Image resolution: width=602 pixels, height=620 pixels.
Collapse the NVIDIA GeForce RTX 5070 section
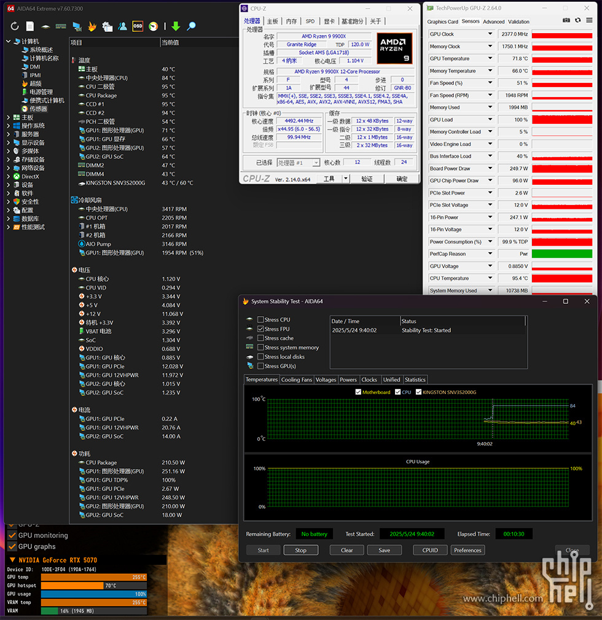12,560
